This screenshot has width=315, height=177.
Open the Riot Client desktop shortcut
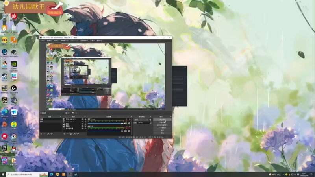coord(4,137)
